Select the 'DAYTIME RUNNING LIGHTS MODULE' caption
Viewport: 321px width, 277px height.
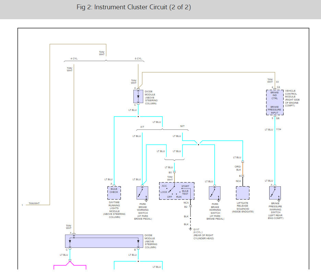(x=114, y=210)
